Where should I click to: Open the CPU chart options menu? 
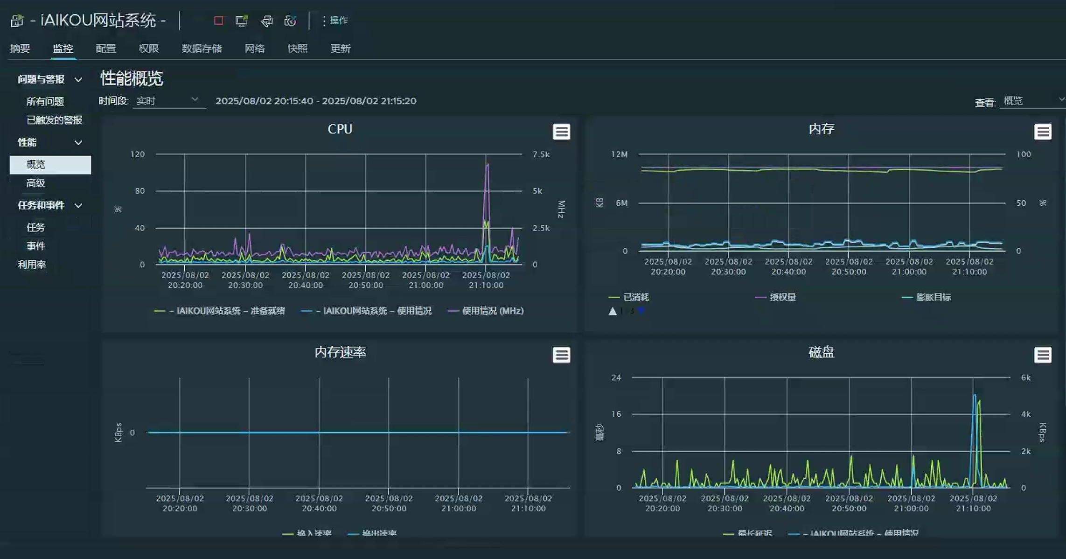tap(562, 132)
